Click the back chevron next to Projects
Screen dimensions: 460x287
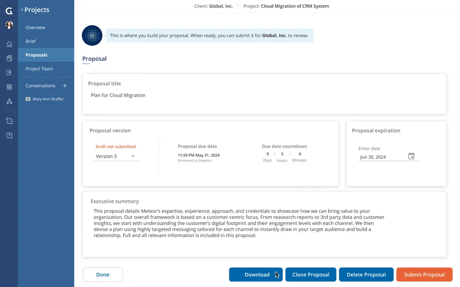point(21,10)
